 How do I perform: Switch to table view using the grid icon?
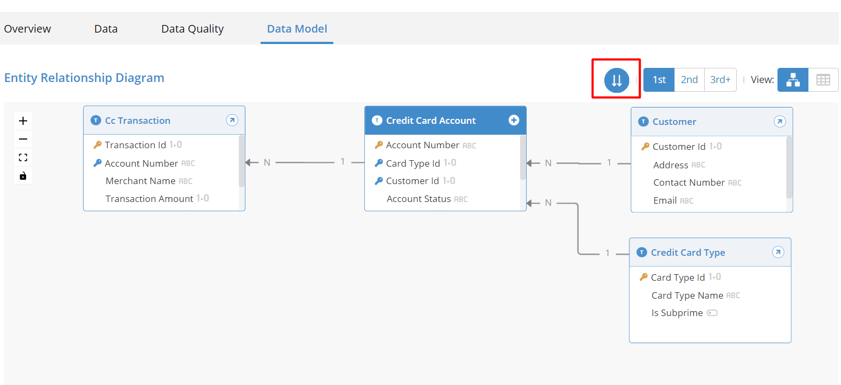(823, 79)
